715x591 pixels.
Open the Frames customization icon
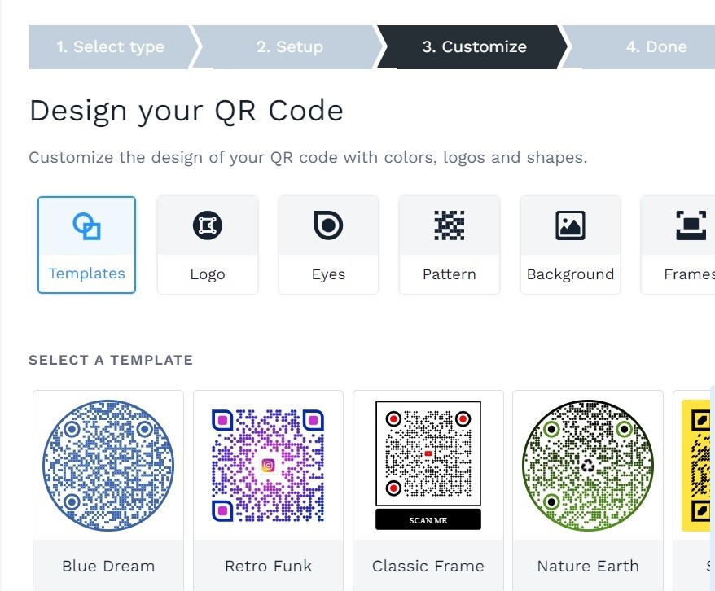691,225
